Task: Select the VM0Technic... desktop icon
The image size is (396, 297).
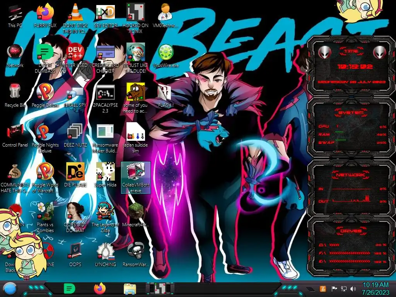Action: pyautogui.click(x=166, y=15)
